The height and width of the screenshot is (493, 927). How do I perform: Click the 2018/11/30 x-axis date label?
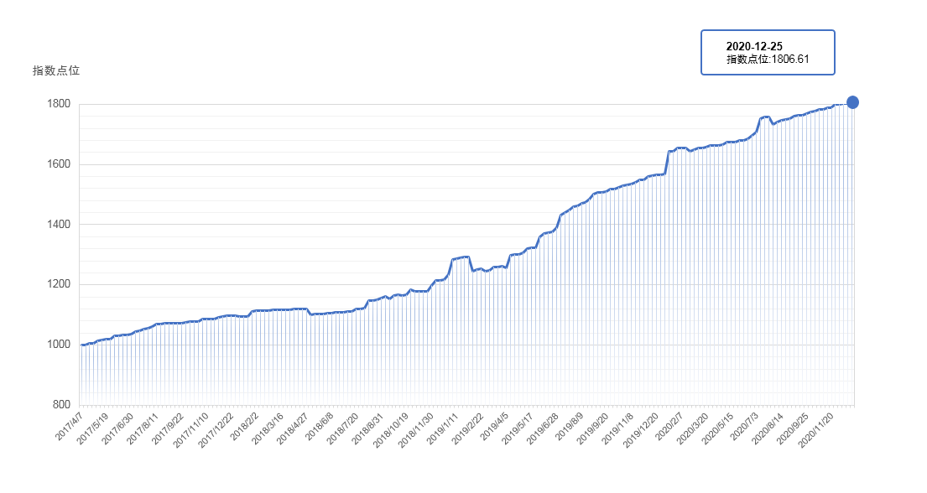coord(415,430)
